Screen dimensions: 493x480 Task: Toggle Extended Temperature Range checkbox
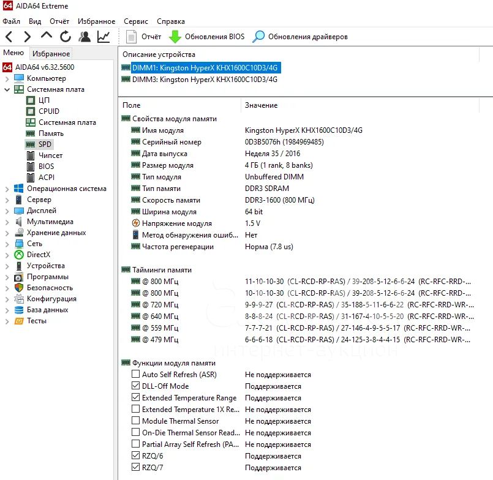[x=135, y=397]
